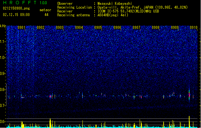Click the 1.0 kHz axis label
This screenshot has width=201, height=128.
[3, 58]
